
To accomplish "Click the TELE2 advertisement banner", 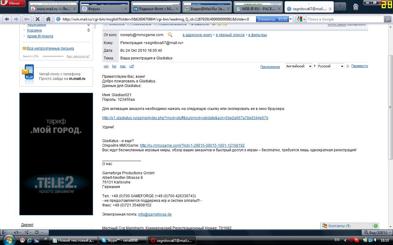I will (x=56, y=154).
